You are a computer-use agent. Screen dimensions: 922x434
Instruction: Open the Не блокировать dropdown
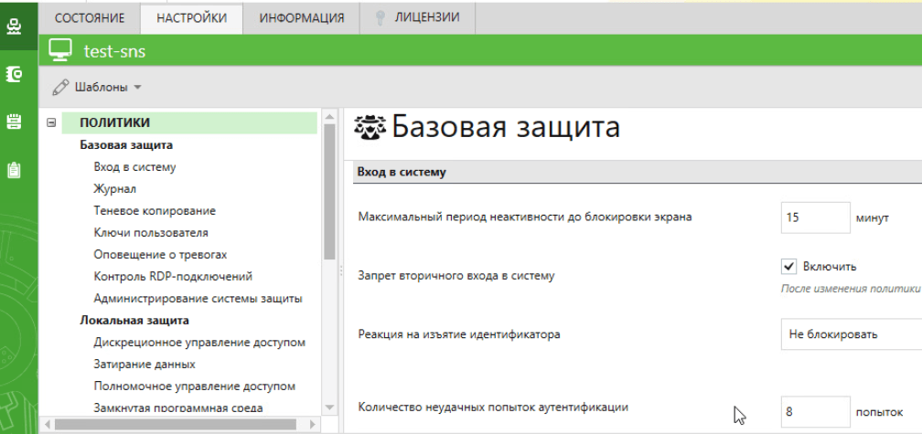(x=851, y=334)
